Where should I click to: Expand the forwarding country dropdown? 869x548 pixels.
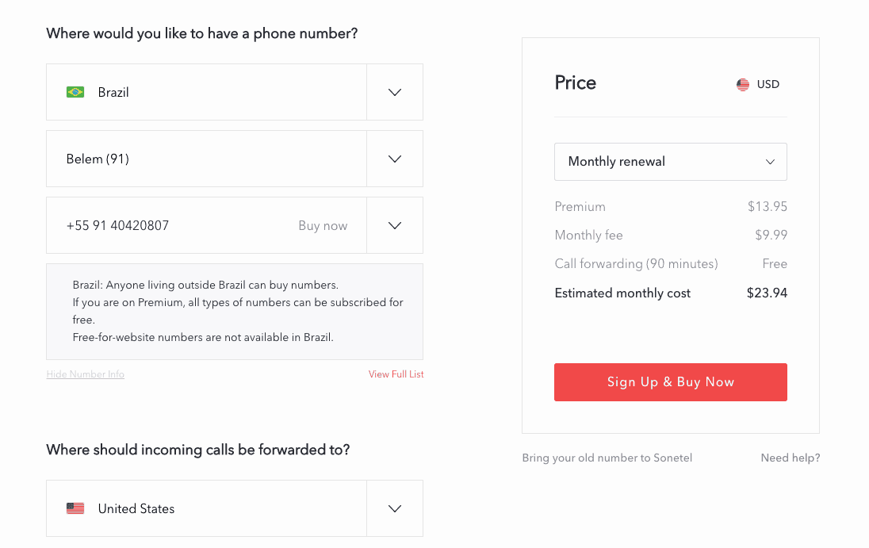394,508
